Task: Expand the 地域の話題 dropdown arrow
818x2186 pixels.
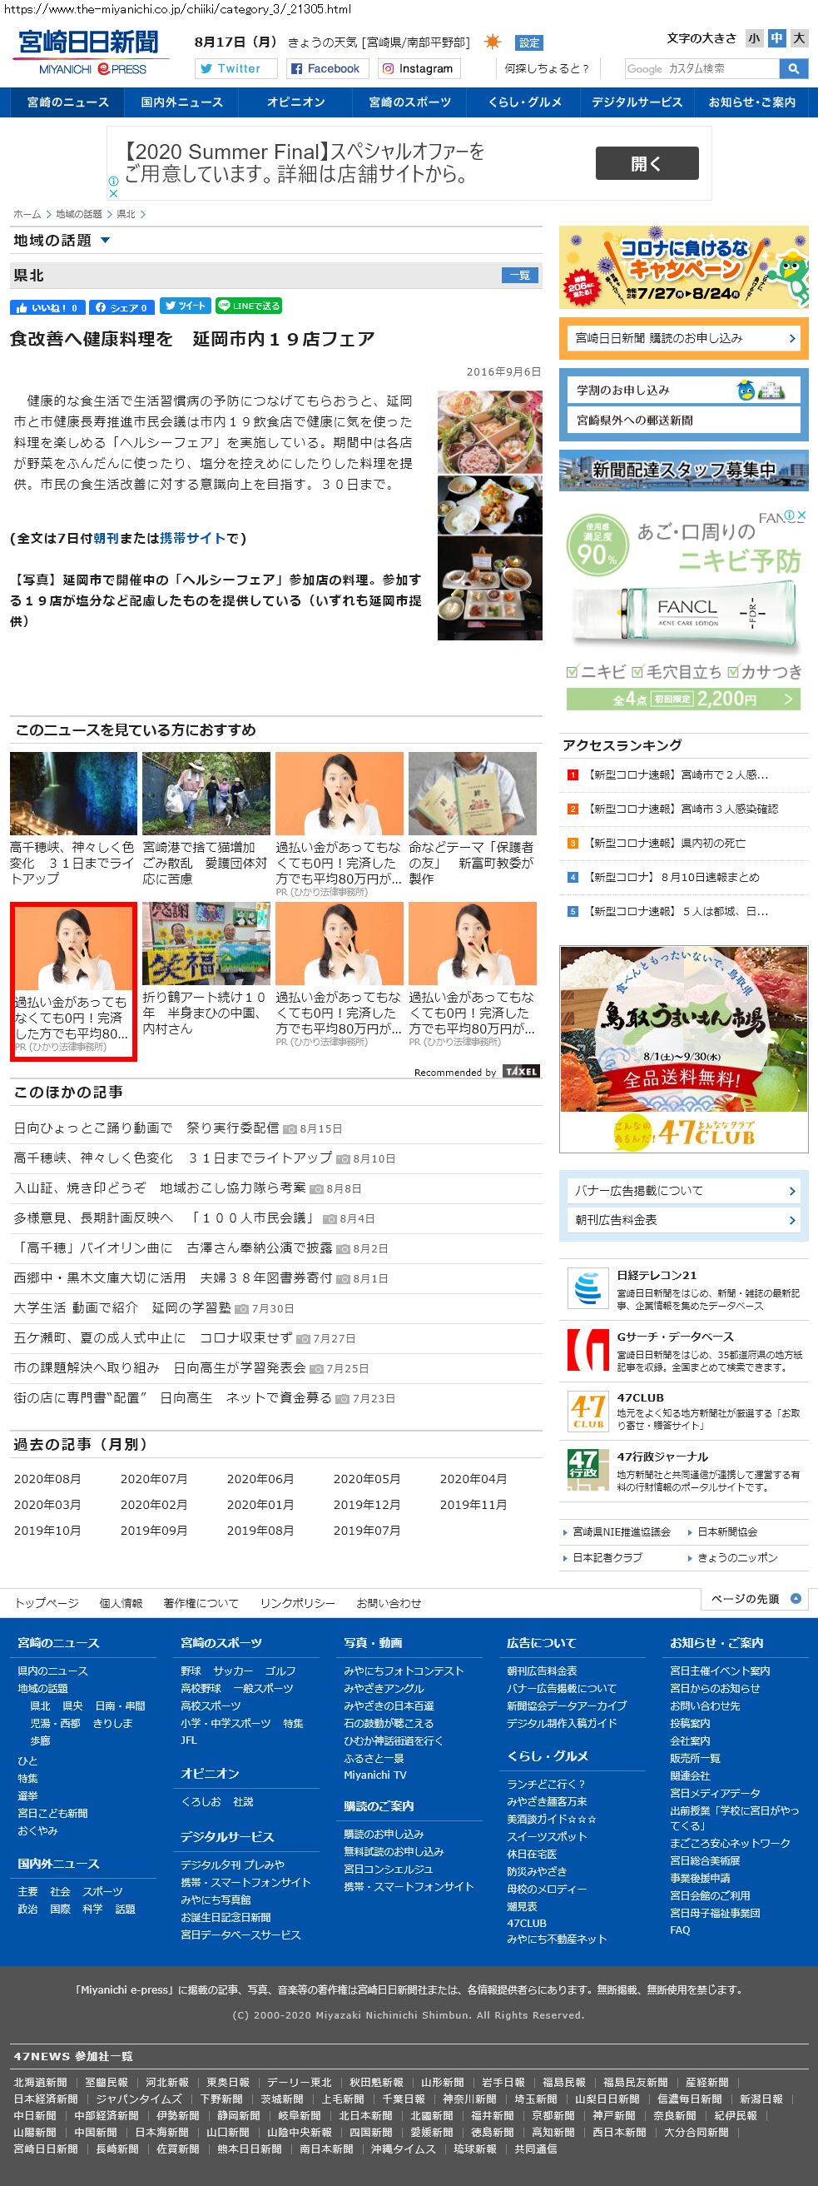Action: click(x=105, y=241)
